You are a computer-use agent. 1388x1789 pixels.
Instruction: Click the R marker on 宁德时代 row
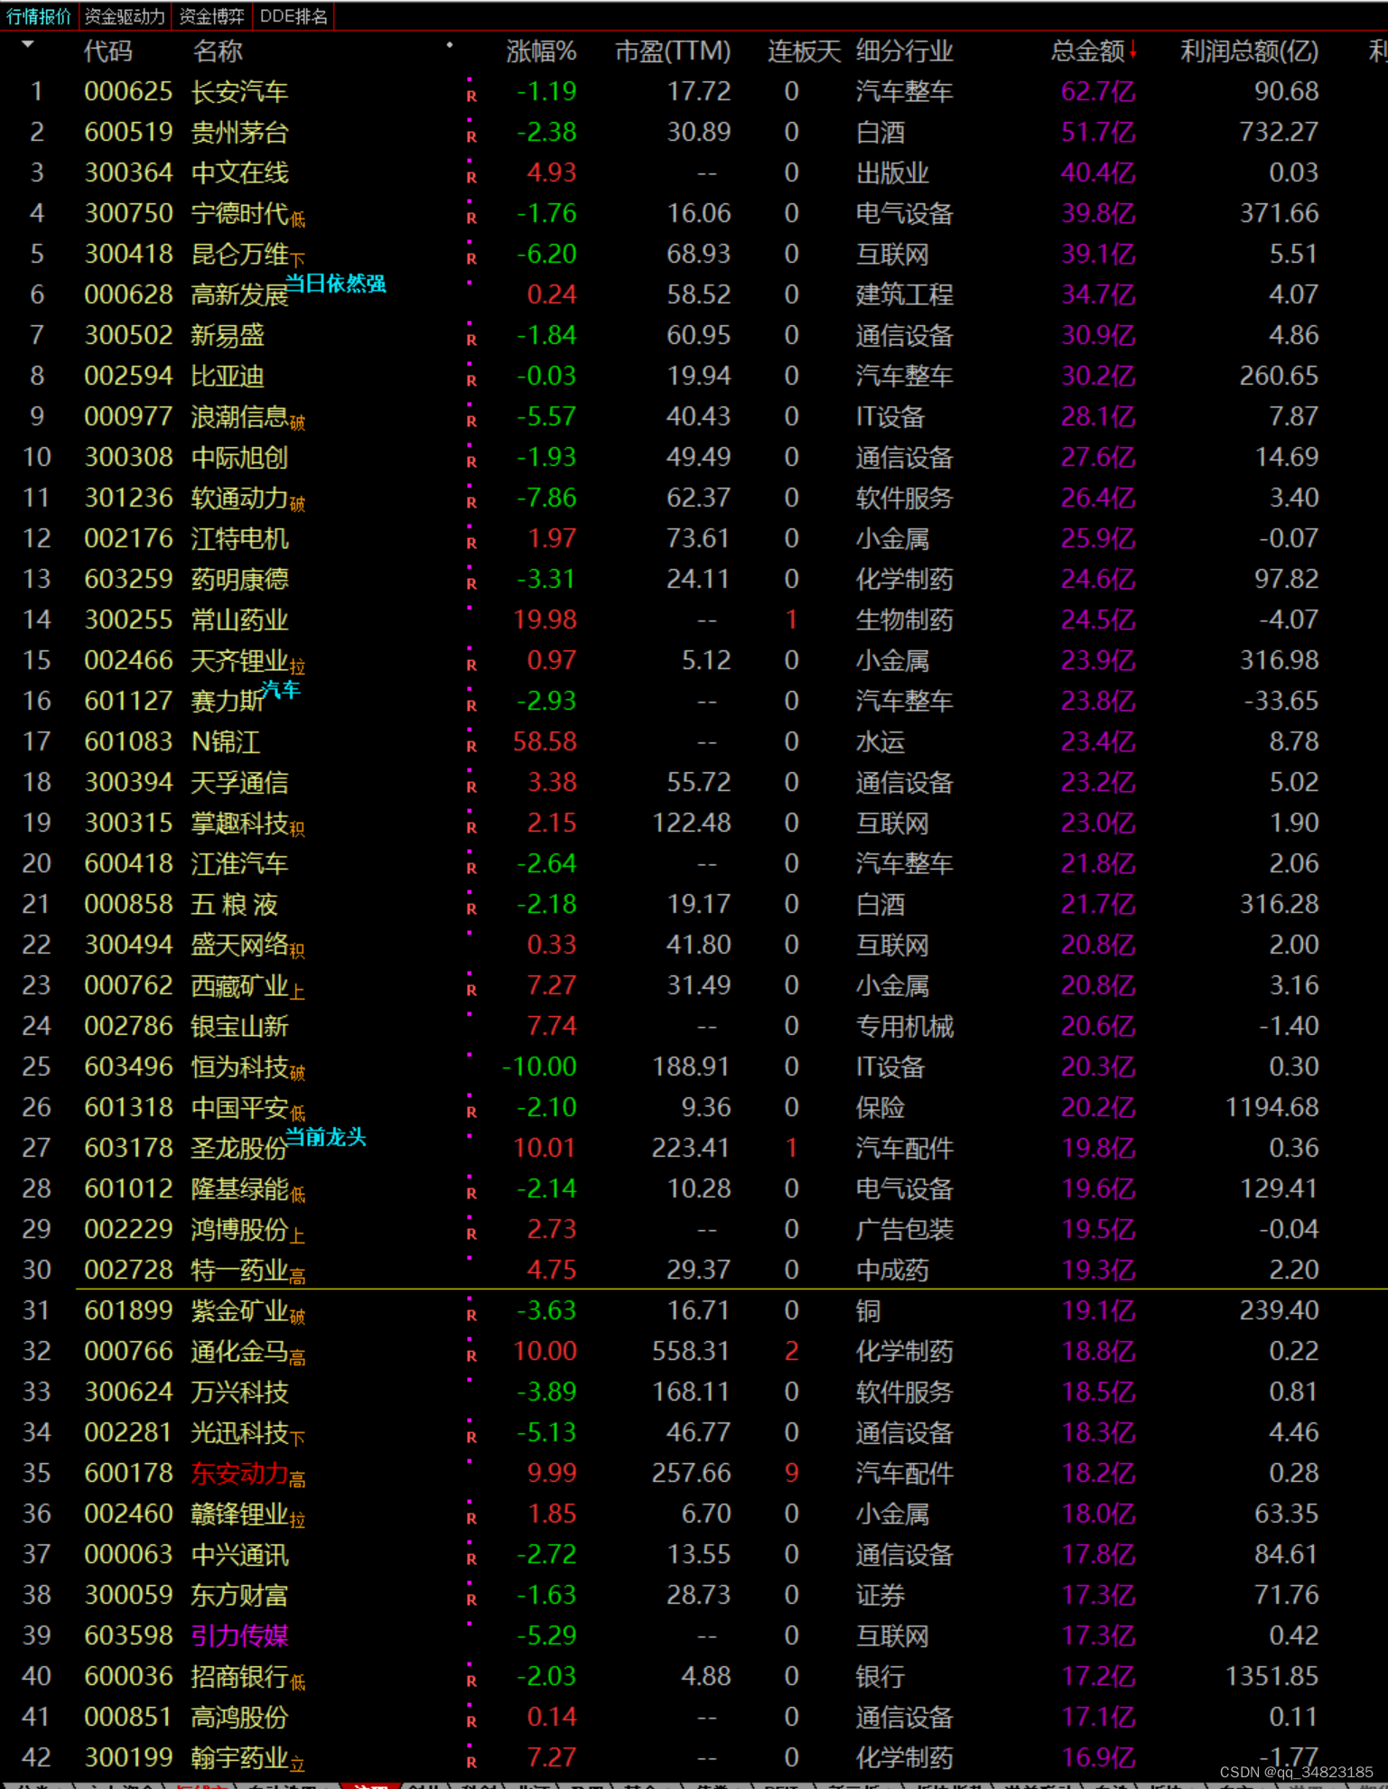(x=471, y=217)
